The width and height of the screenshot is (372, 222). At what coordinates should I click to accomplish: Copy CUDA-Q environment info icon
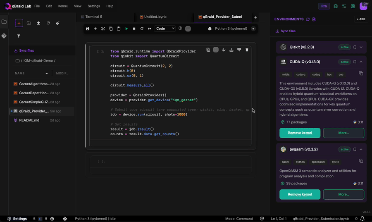click(x=361, y=74)
